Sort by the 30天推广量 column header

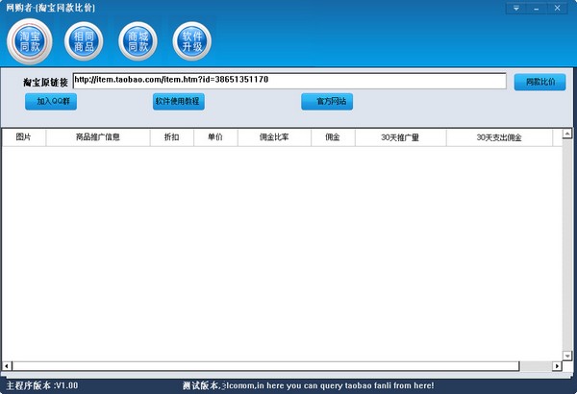401,137
